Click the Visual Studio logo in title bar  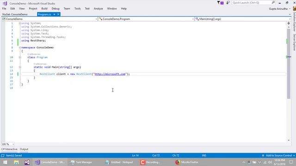5,3
